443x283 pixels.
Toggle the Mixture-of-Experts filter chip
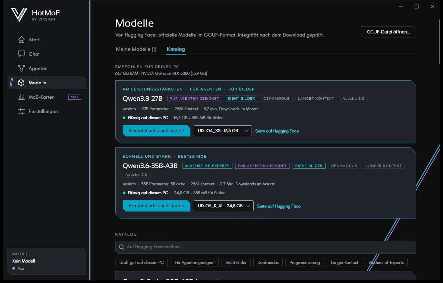(x=386, y=263)
